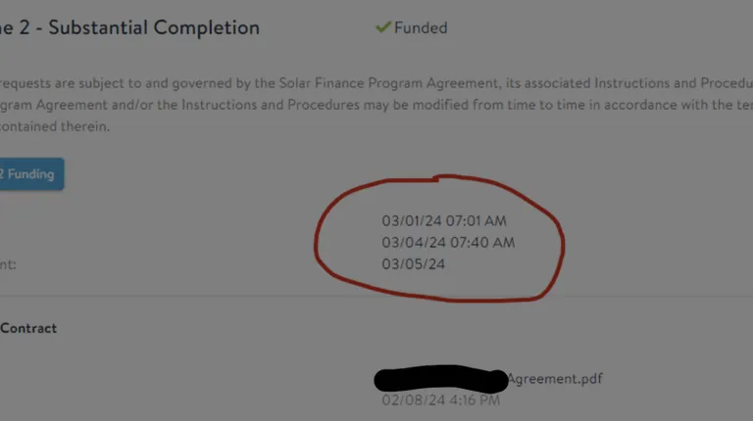Click the Funded status label
Image resolution: width=753 pixels, height=421 pixels.
421,28
